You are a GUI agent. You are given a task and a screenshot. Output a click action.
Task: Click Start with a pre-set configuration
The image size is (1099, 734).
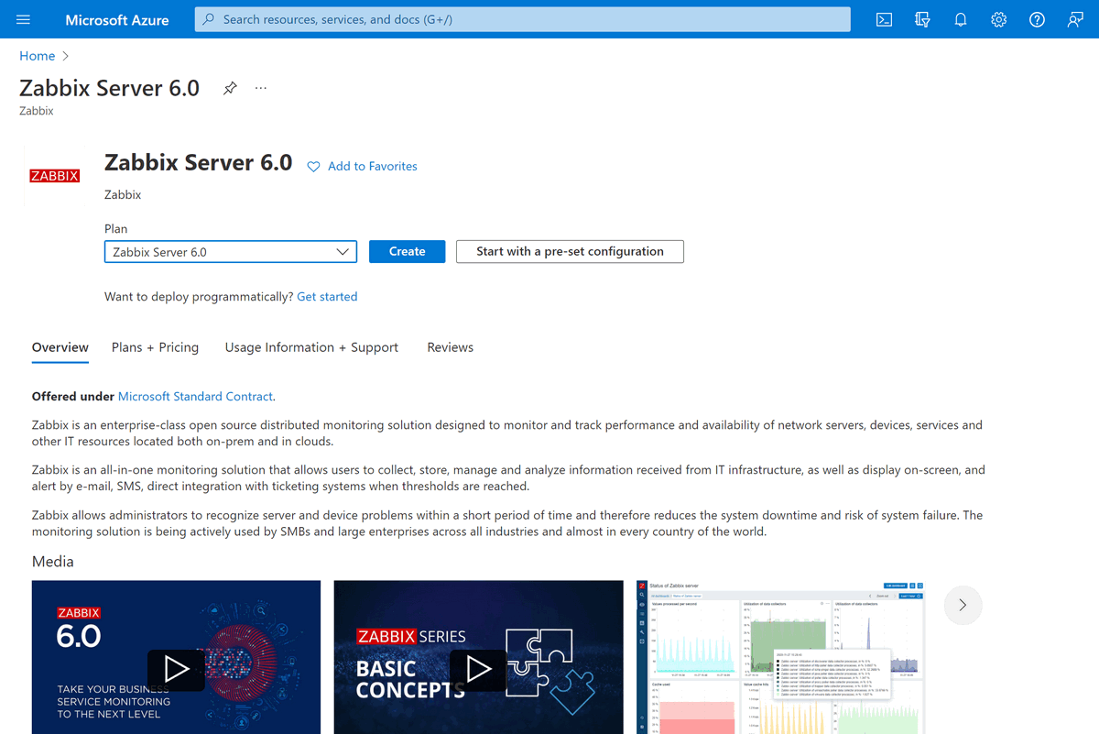tap(570, 251)
